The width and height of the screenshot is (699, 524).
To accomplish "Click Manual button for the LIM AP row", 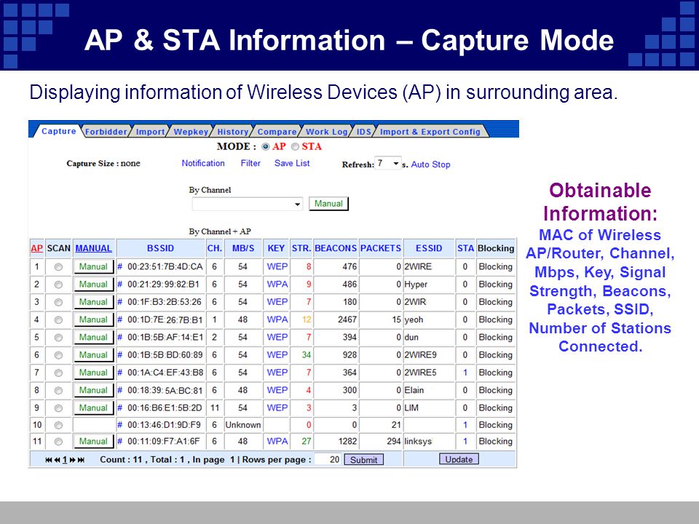I will (94, 408).
